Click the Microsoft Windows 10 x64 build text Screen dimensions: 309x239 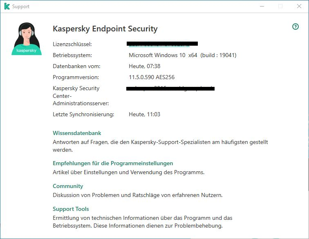(x=182, y=55)
